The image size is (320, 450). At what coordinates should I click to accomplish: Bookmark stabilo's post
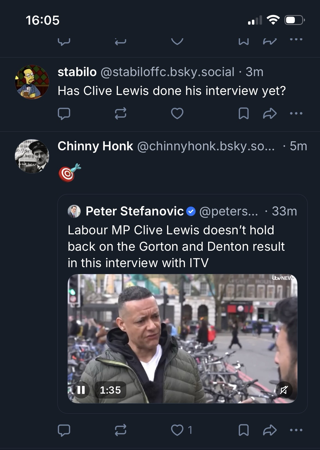(x=243, y=114)
